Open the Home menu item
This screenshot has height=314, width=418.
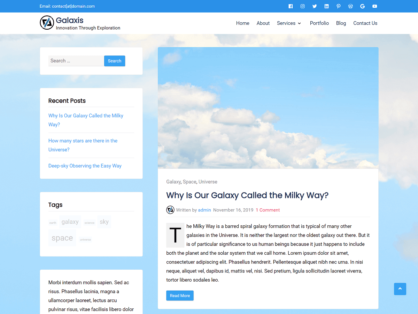coord(242,23)
